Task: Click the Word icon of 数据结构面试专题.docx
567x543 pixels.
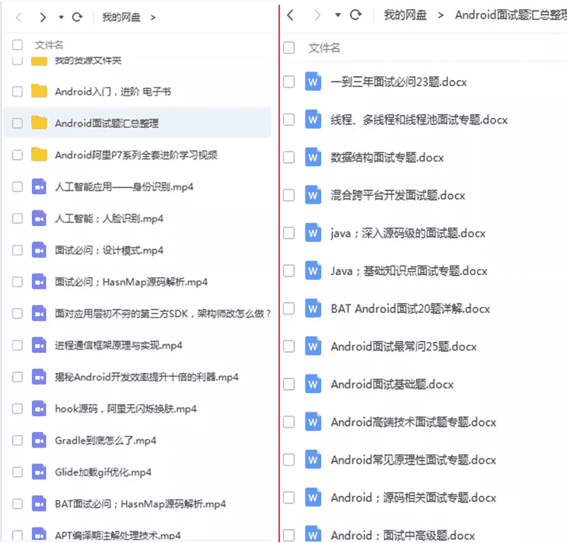Action: point(313,157)
